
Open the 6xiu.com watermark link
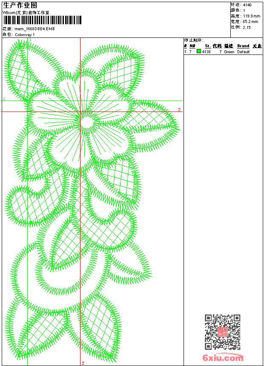(223, 358)
